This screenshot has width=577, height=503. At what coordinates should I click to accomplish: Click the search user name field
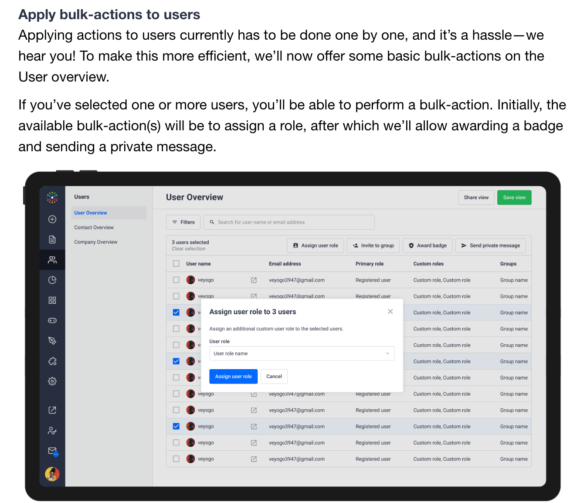pos(289,222)
